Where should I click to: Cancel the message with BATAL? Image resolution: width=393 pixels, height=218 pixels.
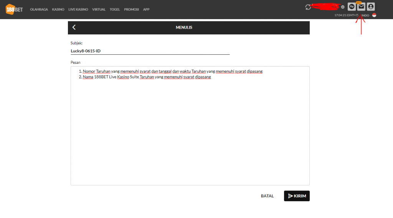click(x=267, y=196)
